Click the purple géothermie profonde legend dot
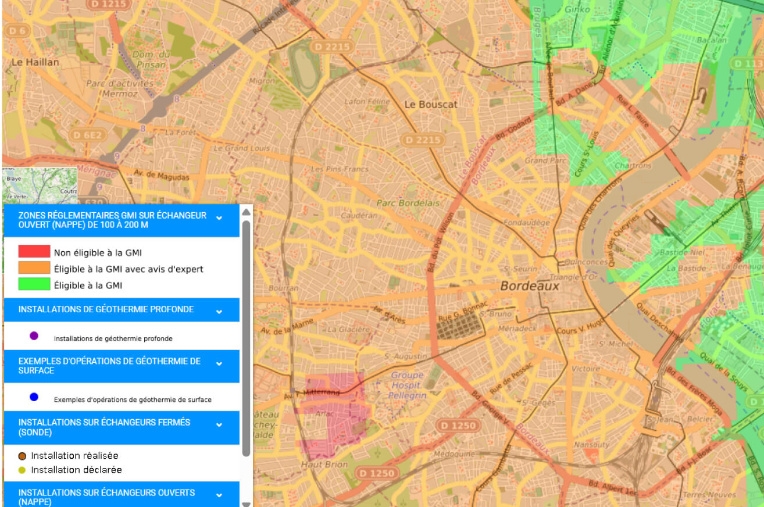This screenshot has width=764, height=507. pyautogui.click(x=34, y=335)
